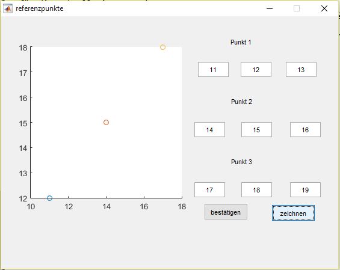This screenshot has width=340, height=270.
Task: Close the referenzpunkte window
Action: pos(324,8)
